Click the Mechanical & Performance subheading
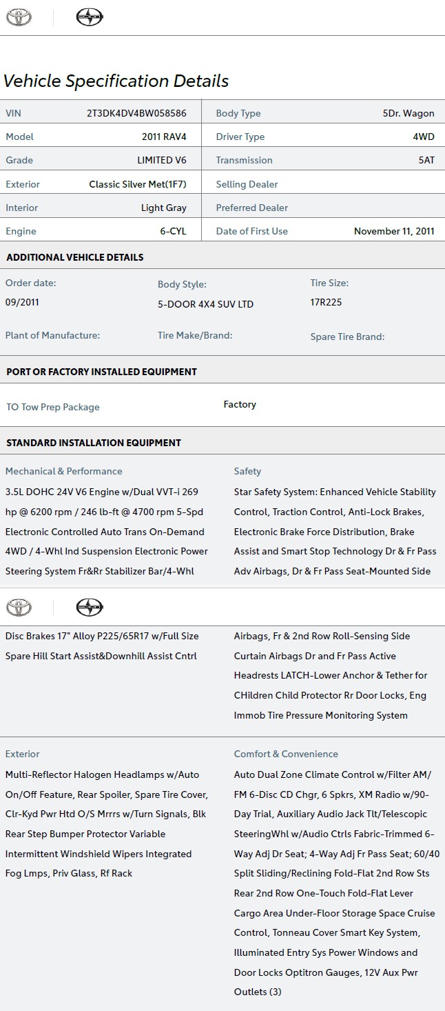The width and height of the screenshot is (445, 1011). (x=64, y=471)
